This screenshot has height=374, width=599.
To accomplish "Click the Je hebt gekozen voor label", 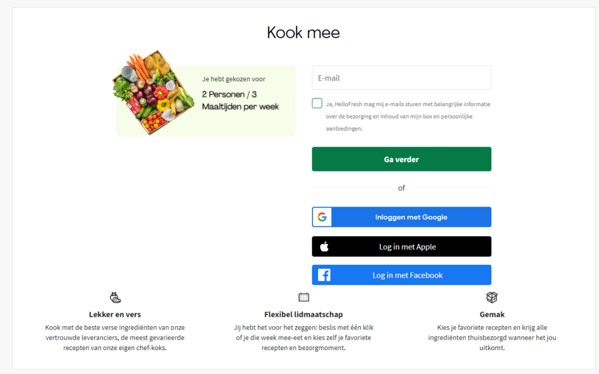I will pos(233,79).
